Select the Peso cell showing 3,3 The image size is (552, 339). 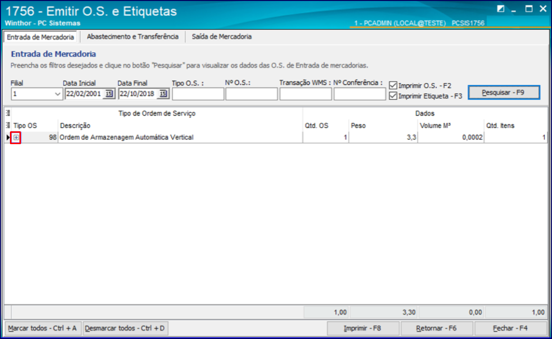(x=383, y=137)
